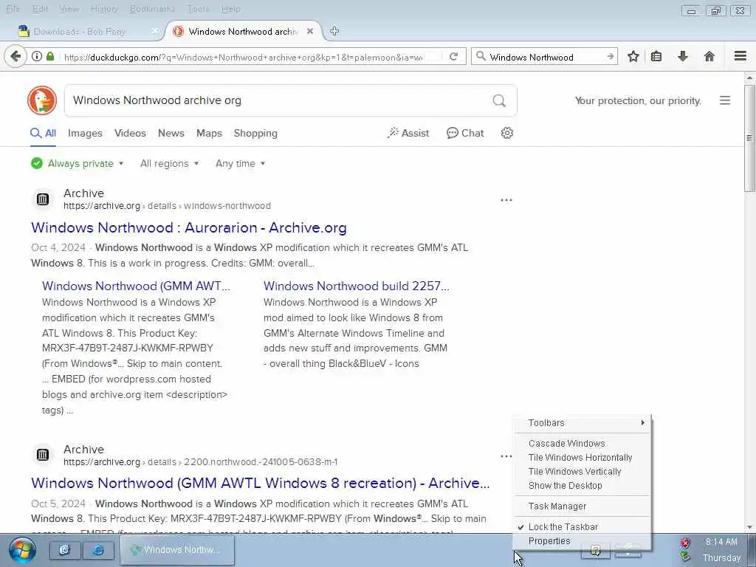Open the Tools menu

pos(198,9)
